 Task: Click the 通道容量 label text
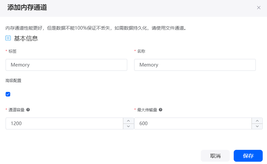(16, 110)
